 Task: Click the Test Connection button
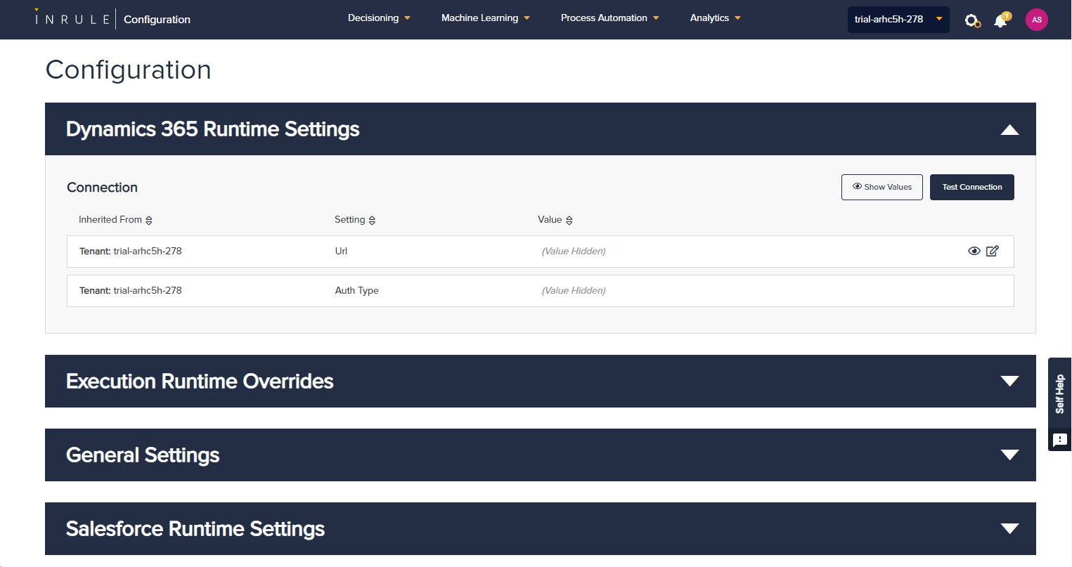tap(971, 187)
